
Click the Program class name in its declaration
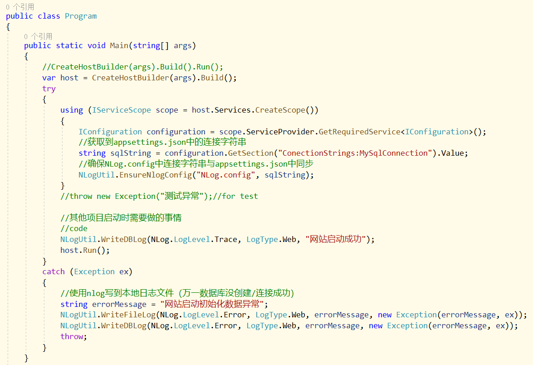pyautogui.click(x=80, y=16)
